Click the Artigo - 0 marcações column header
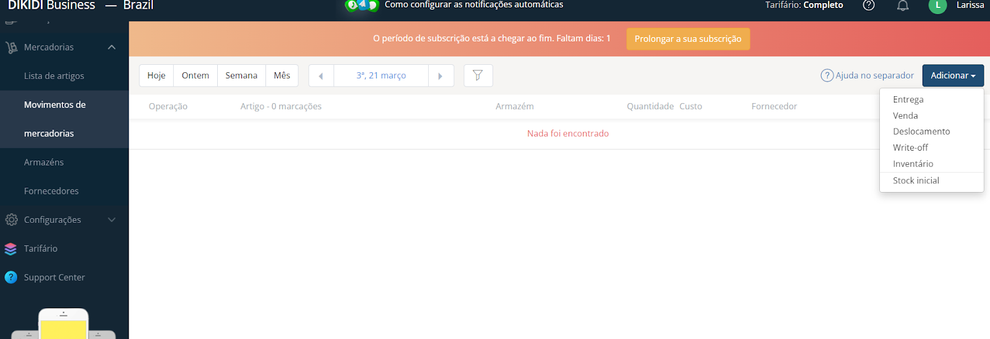 coord(281,106)
